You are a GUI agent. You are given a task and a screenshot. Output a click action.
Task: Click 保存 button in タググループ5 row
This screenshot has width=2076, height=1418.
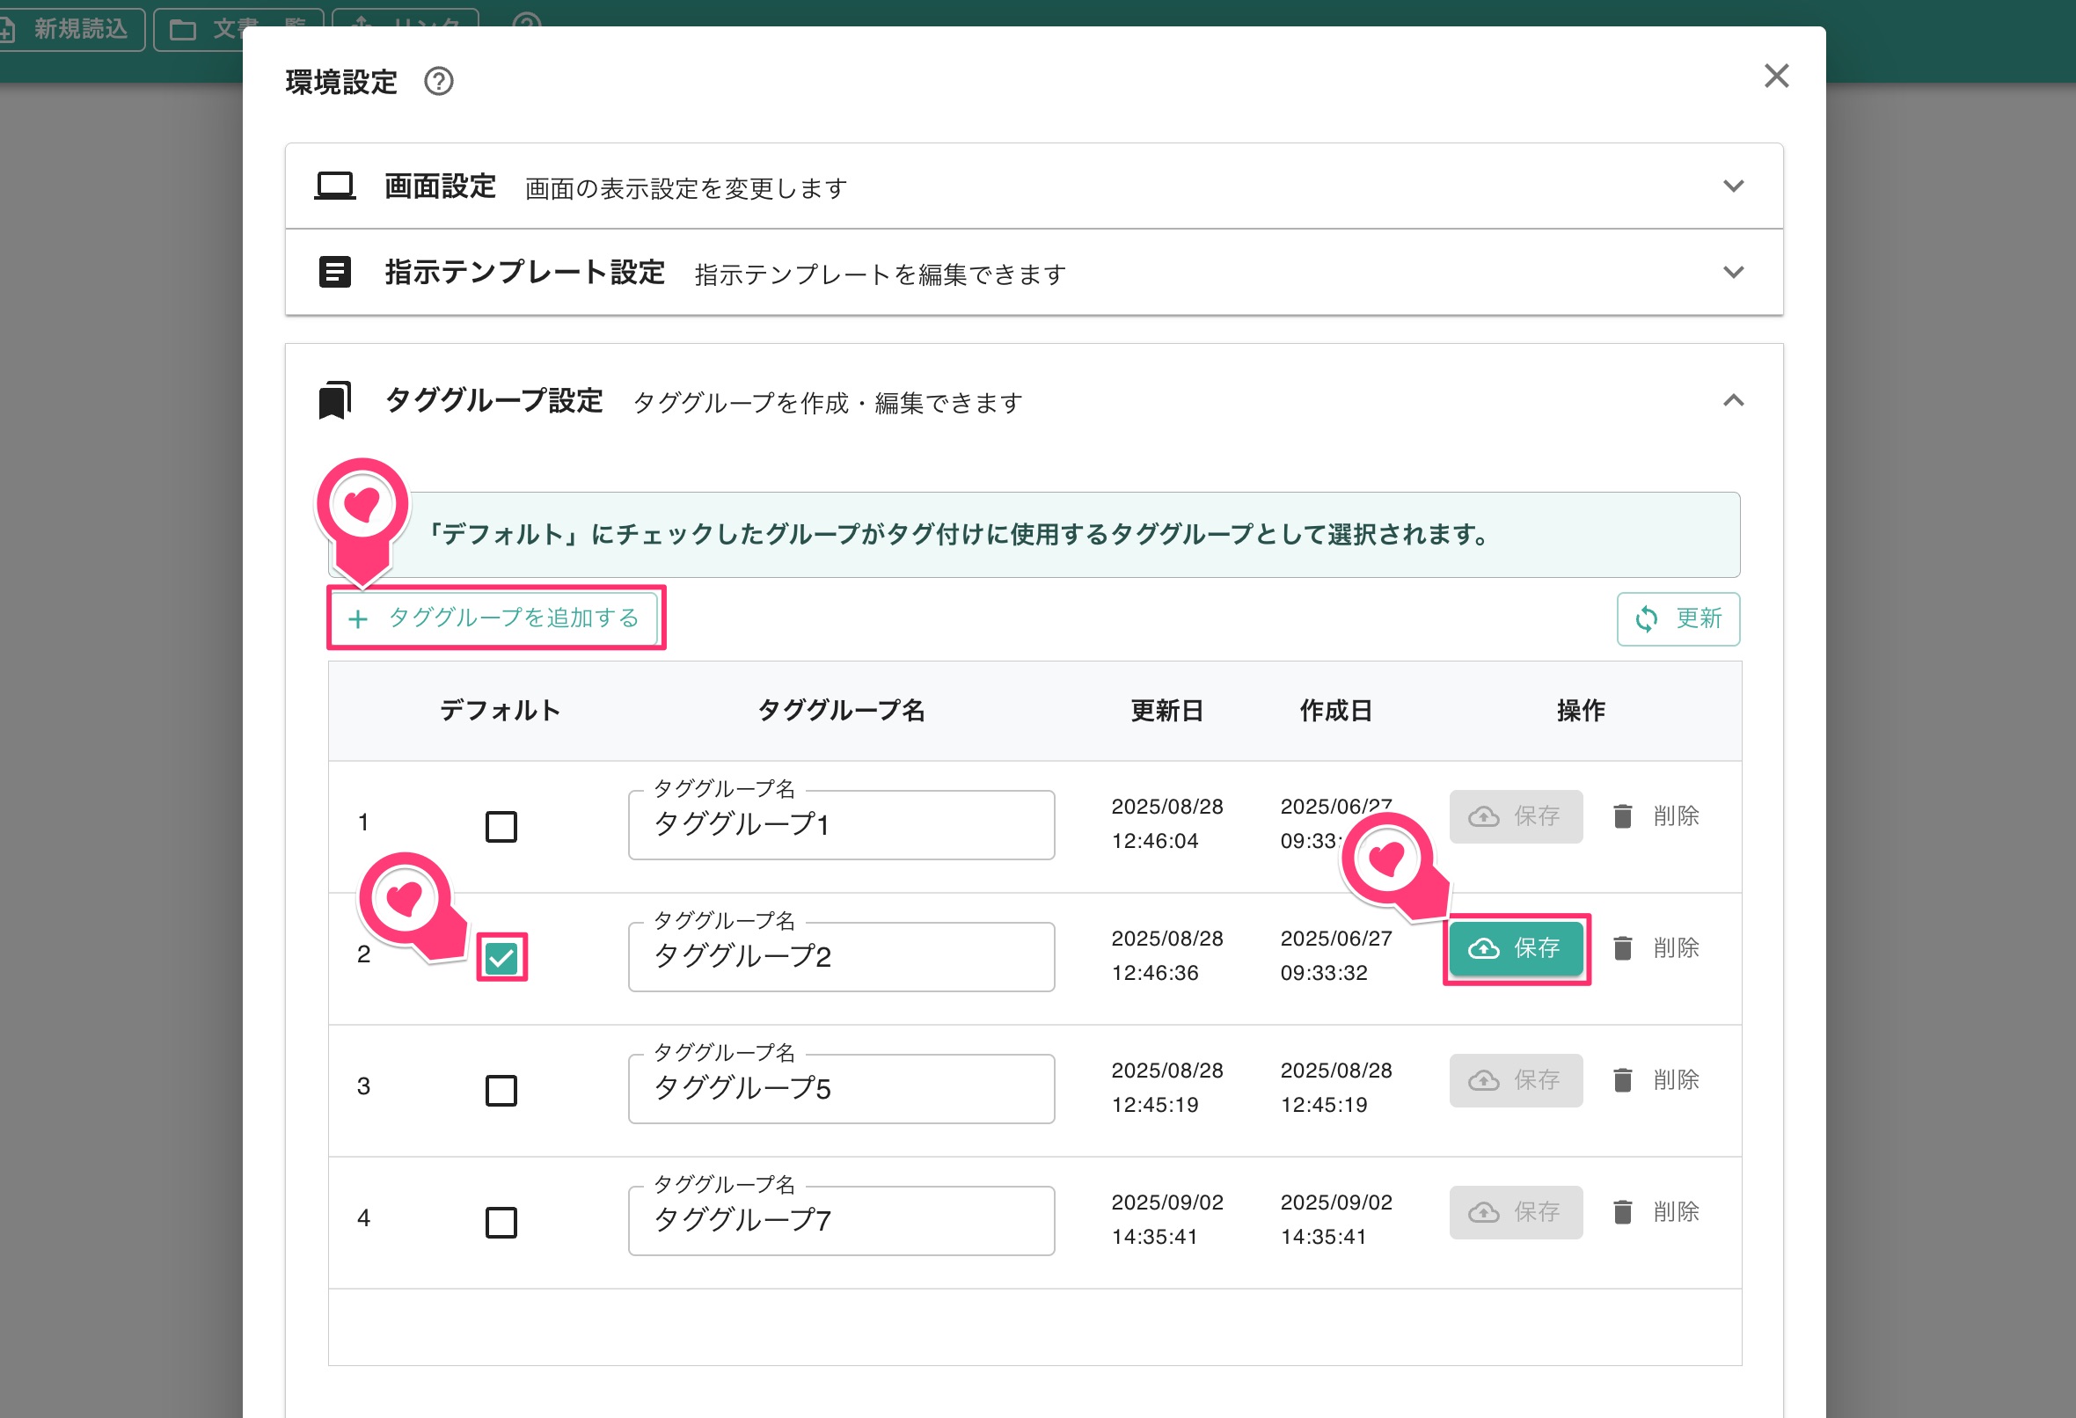1516,1080
